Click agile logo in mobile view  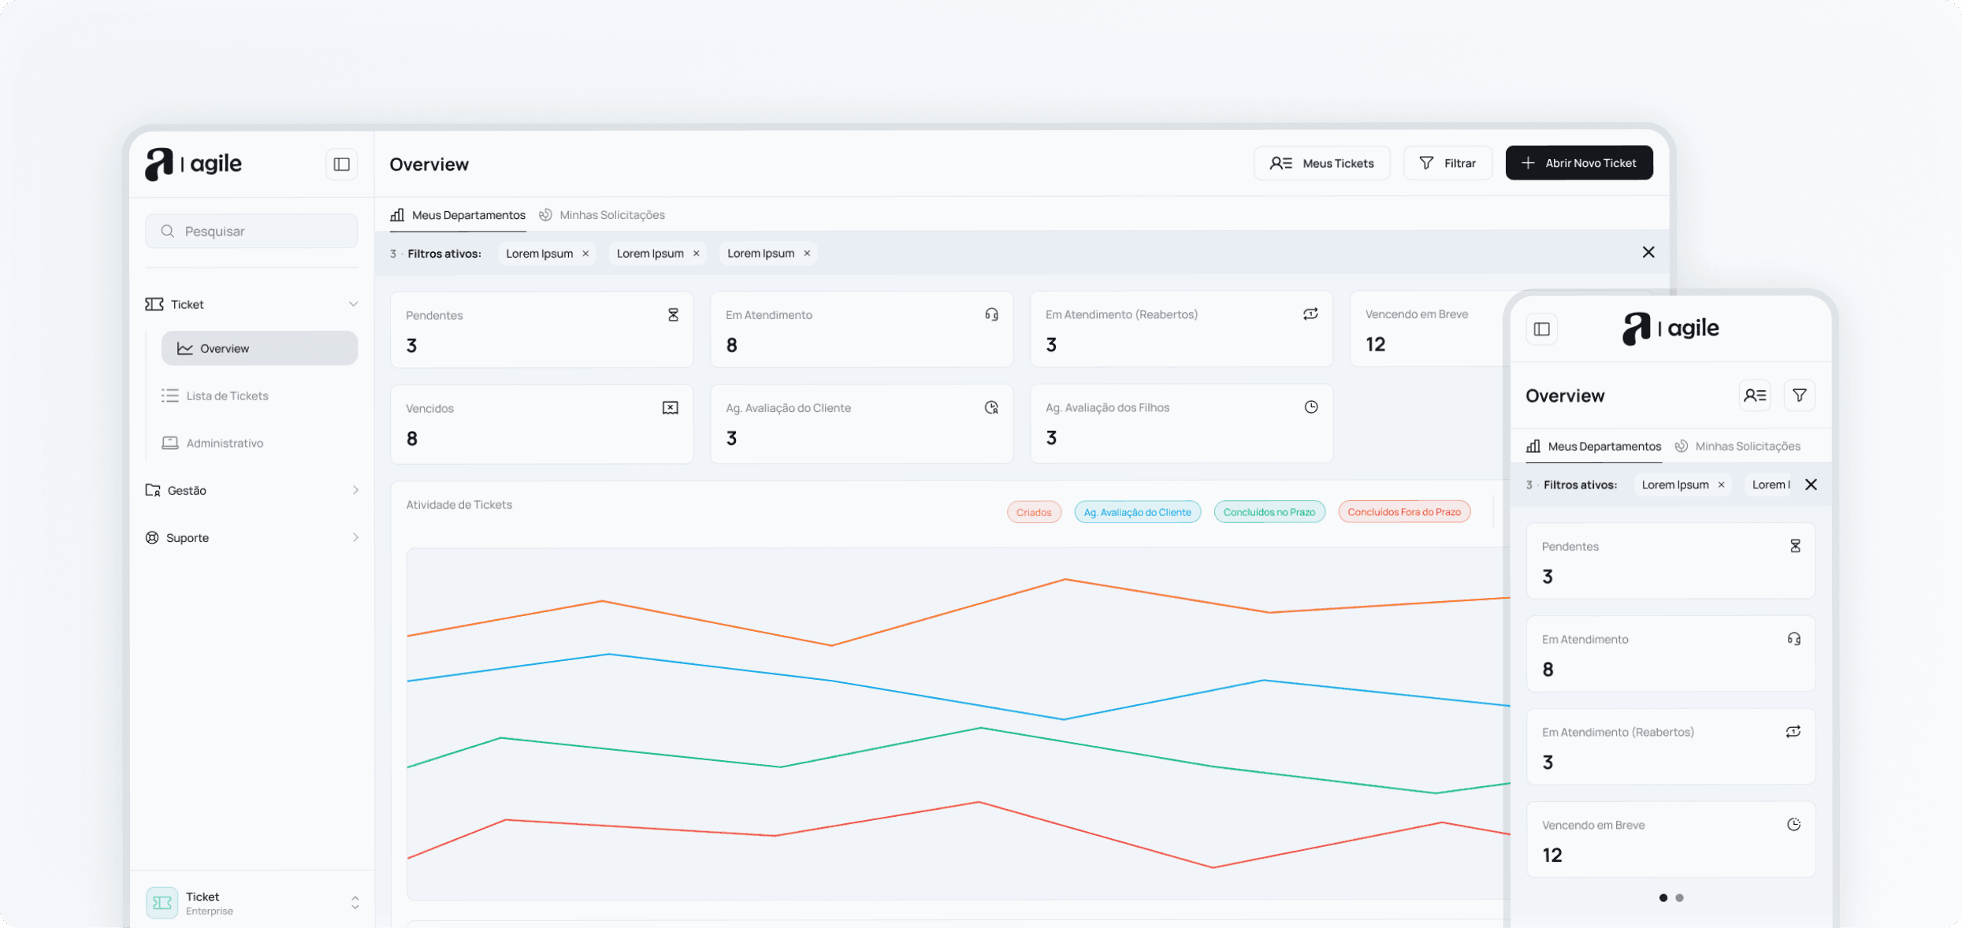click(x=1670, y=329)
